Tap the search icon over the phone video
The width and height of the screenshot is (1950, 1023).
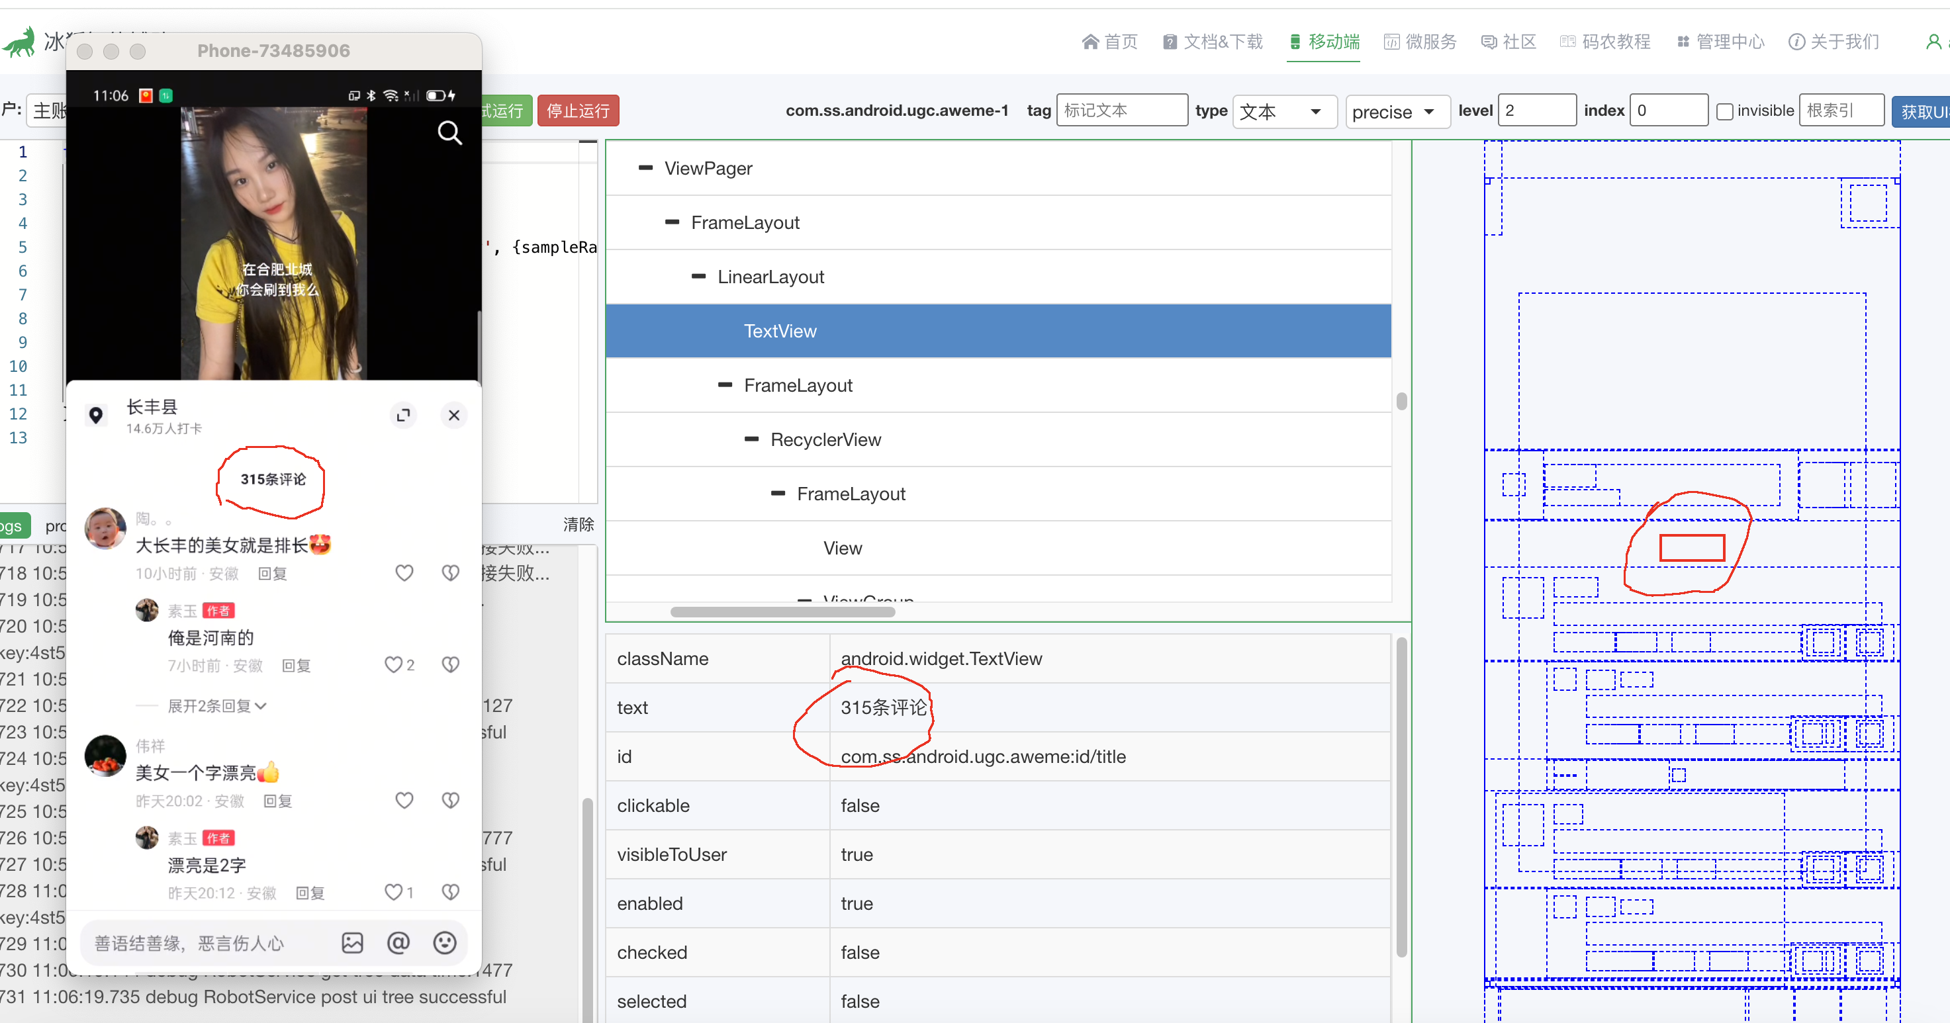click(449, 132)
